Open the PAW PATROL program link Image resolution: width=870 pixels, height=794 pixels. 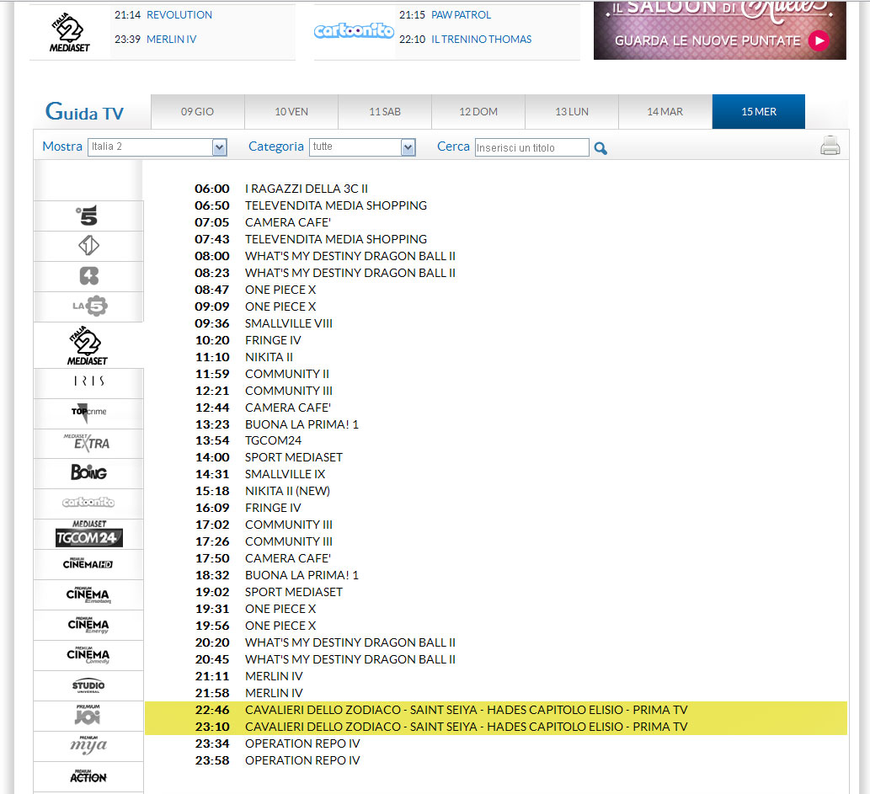(461, 15)
